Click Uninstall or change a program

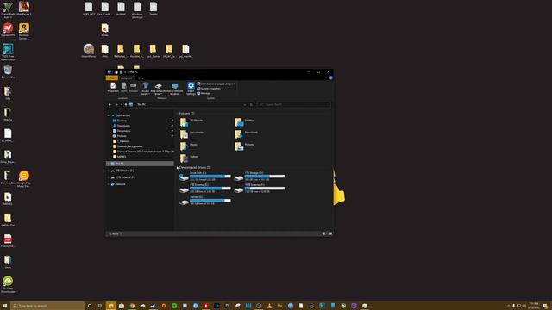click(216, 84)
